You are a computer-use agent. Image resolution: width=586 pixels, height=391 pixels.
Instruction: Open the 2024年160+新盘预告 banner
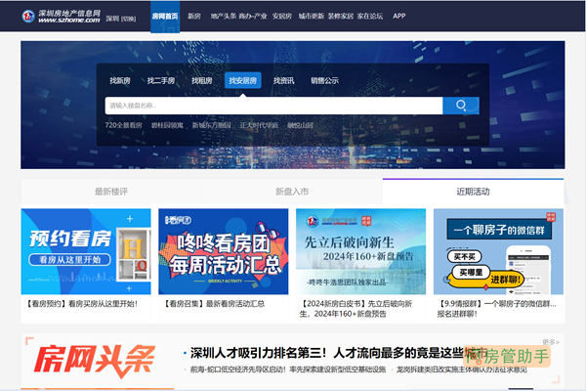361,251
